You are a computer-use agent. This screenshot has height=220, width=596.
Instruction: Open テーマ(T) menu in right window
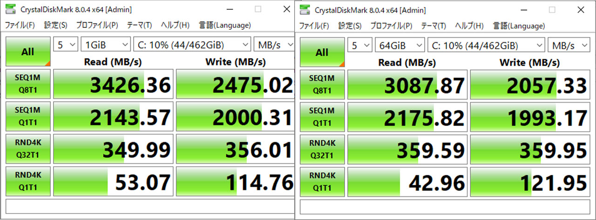click(x=434, y=26)
